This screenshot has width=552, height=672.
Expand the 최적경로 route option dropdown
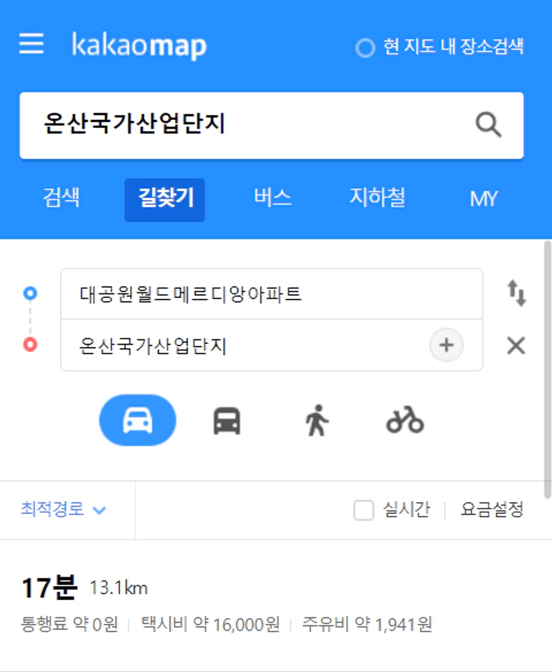pyautogui.click(x=63, y=509)
